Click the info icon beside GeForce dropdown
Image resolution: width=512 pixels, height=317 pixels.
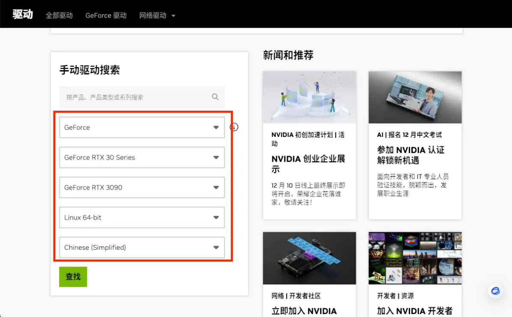point(234,127)
